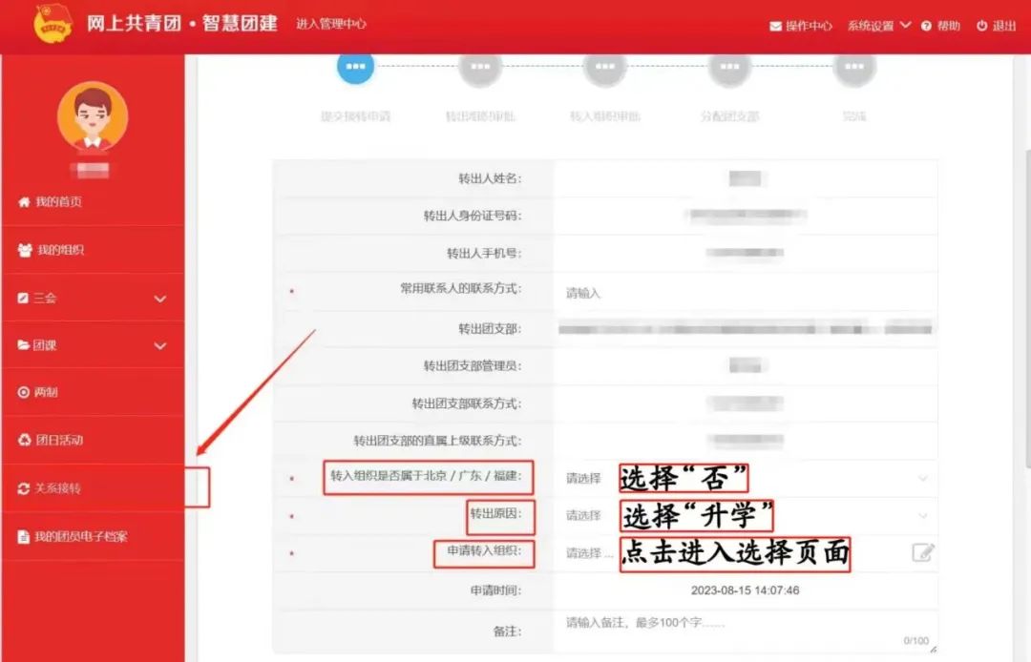The width and height of the screenshot is (1031, 662).
Task: Open the 系统设置 dropdown
Action: (878, 26)
